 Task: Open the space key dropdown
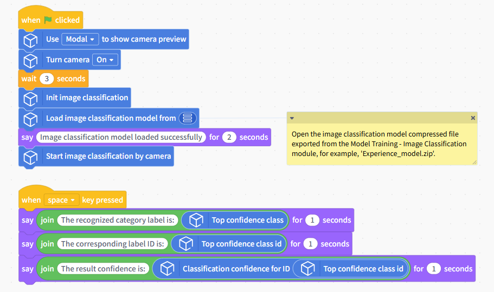(x=61, y=200)
